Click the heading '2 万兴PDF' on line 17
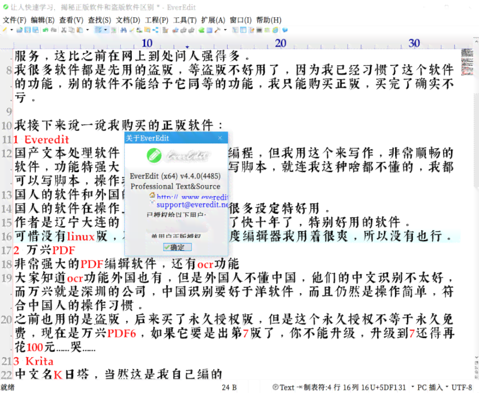479x393 pixels. coord(44,251)
